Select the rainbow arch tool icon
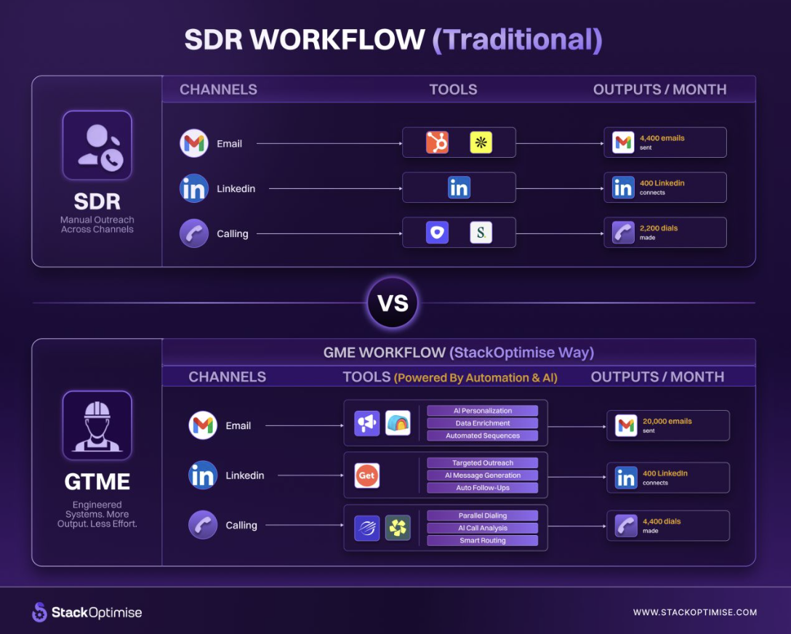The width and height of the screenshot is (791, 634). (398, 423)
